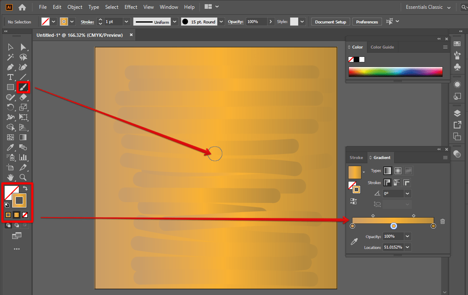The image size is (468, 295).
Task: Select the Rectangle tool
Action: point(10,87)
